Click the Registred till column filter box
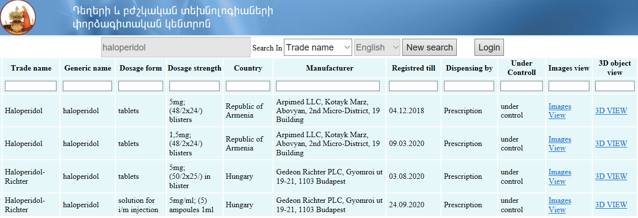The width and height of the screenshot is (638, 218). point(413,86)
